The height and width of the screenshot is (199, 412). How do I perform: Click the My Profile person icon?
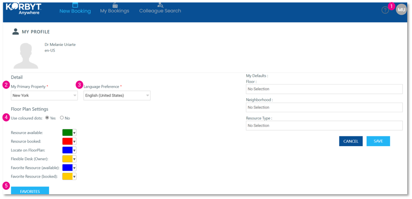[x=16, y=32]
